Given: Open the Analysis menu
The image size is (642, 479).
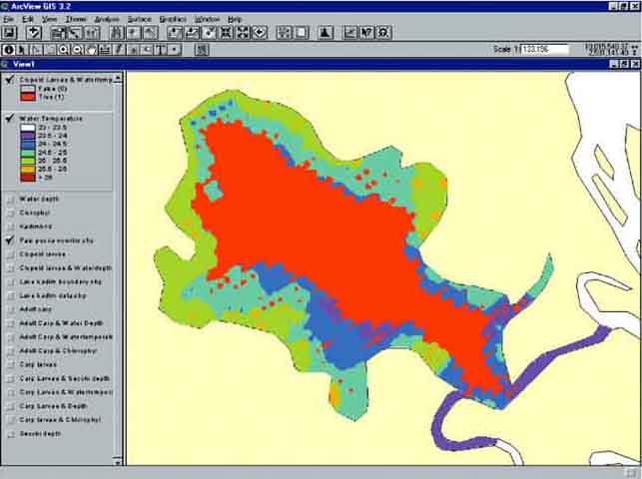Looking at the screenshot, I should click(x=106, y=19).
